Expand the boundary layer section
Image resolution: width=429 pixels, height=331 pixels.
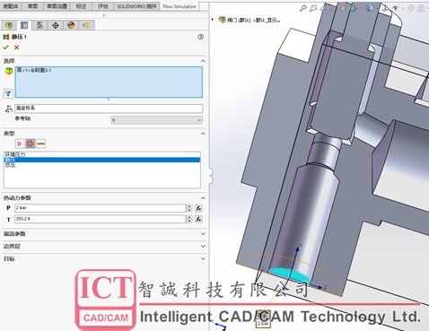pyautogui.click(x=104, y=247)
